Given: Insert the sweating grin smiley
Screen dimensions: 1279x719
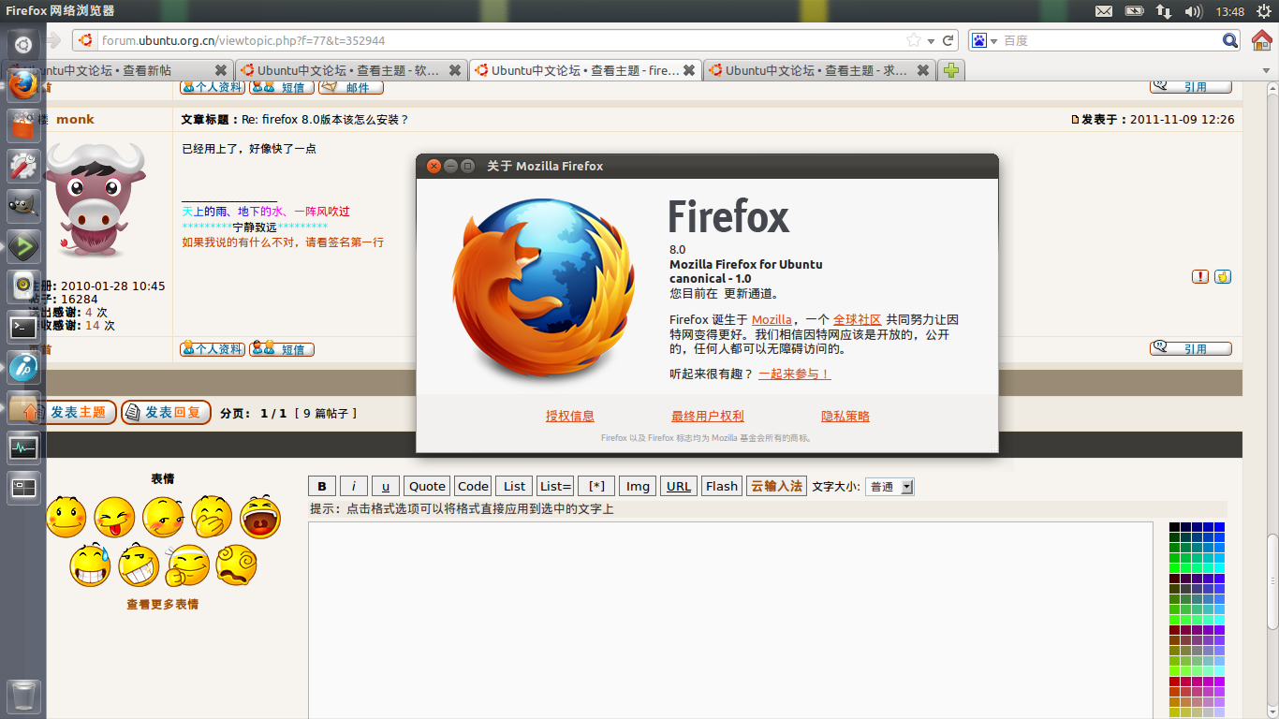Looking at the screenshot, I should pos(90,565).
